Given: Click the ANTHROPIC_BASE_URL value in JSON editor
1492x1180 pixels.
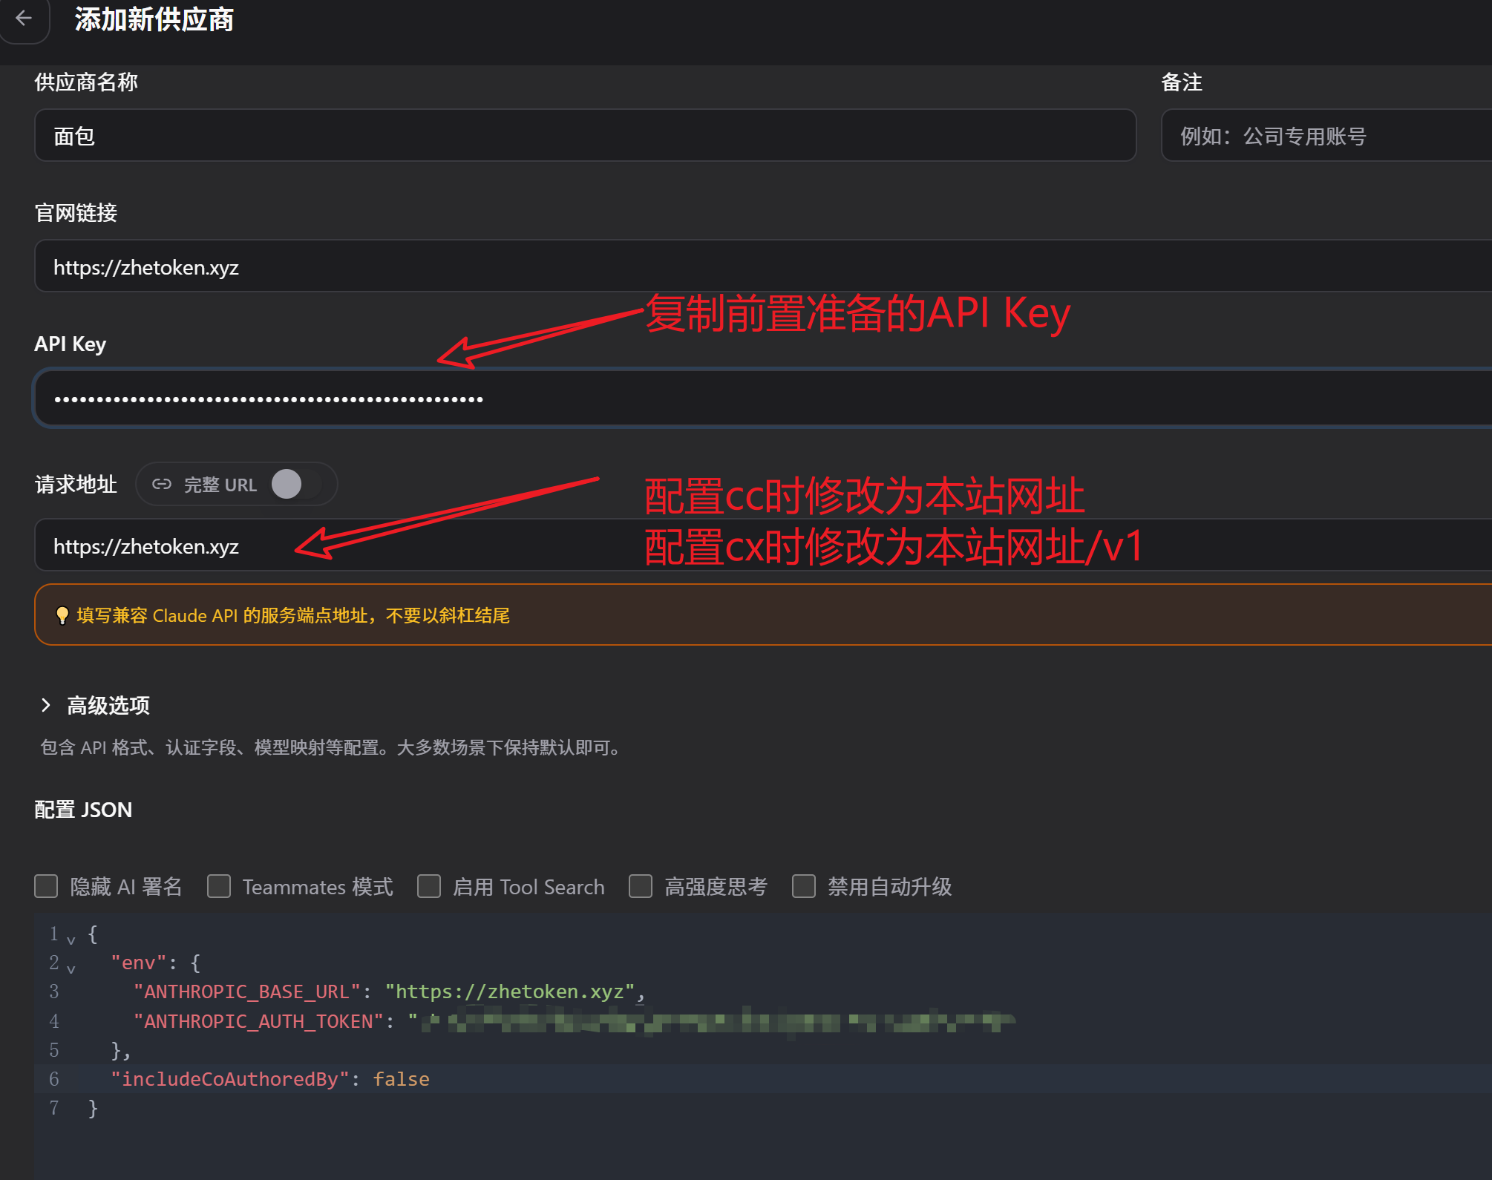Looking at the screenshot, I should tap(510, 991).
